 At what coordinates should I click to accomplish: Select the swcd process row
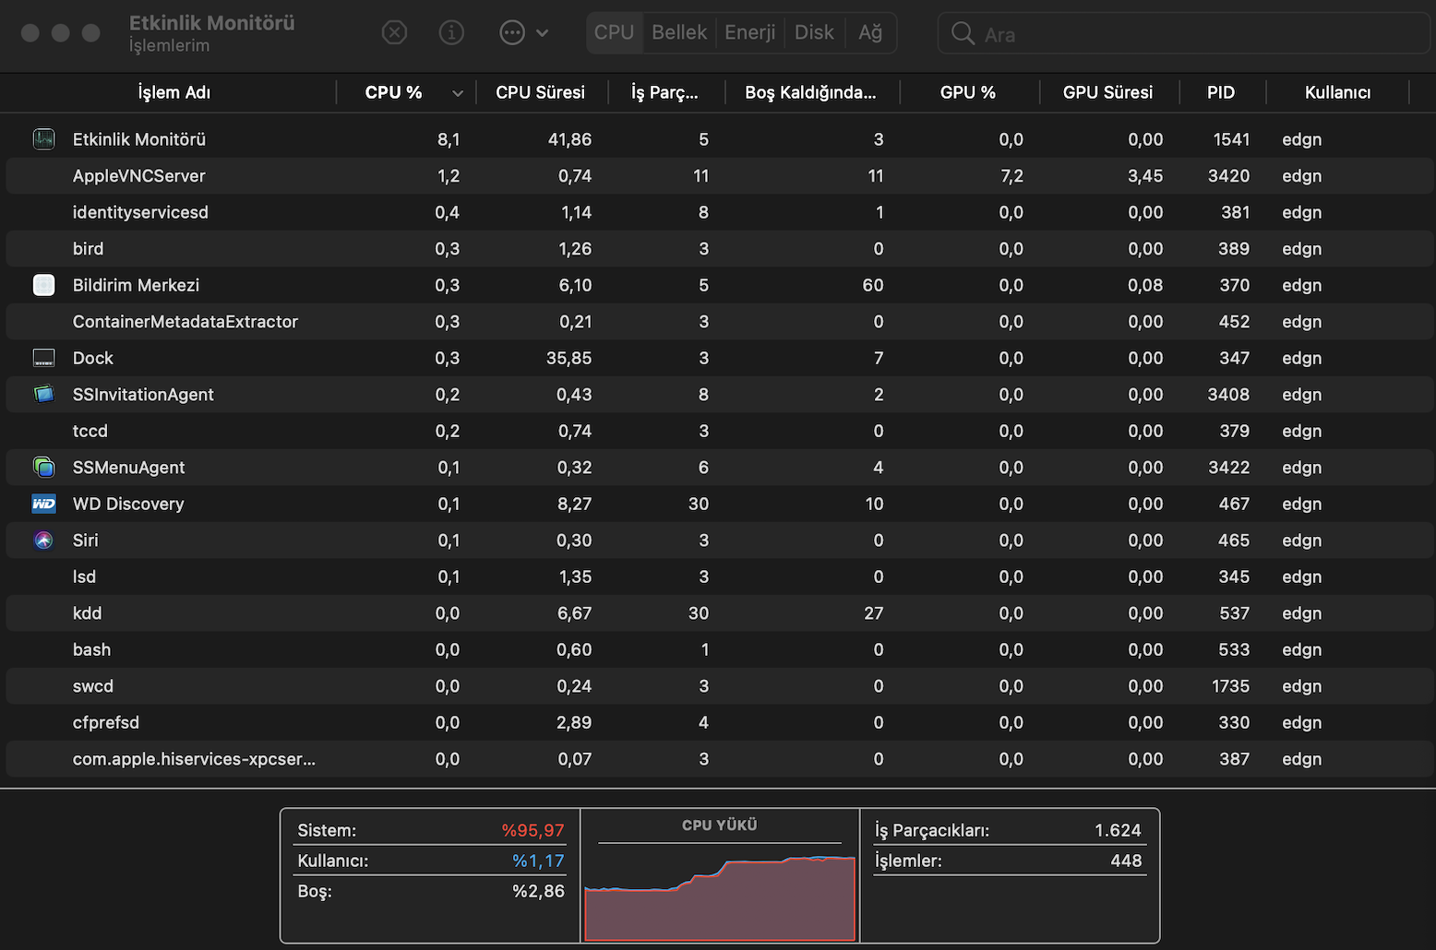click(718, 686)
